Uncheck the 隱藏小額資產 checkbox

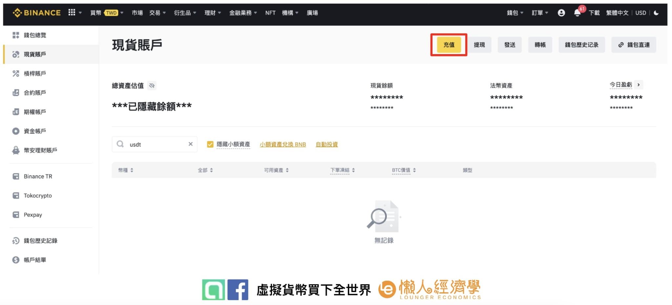[x=210, y=144]
